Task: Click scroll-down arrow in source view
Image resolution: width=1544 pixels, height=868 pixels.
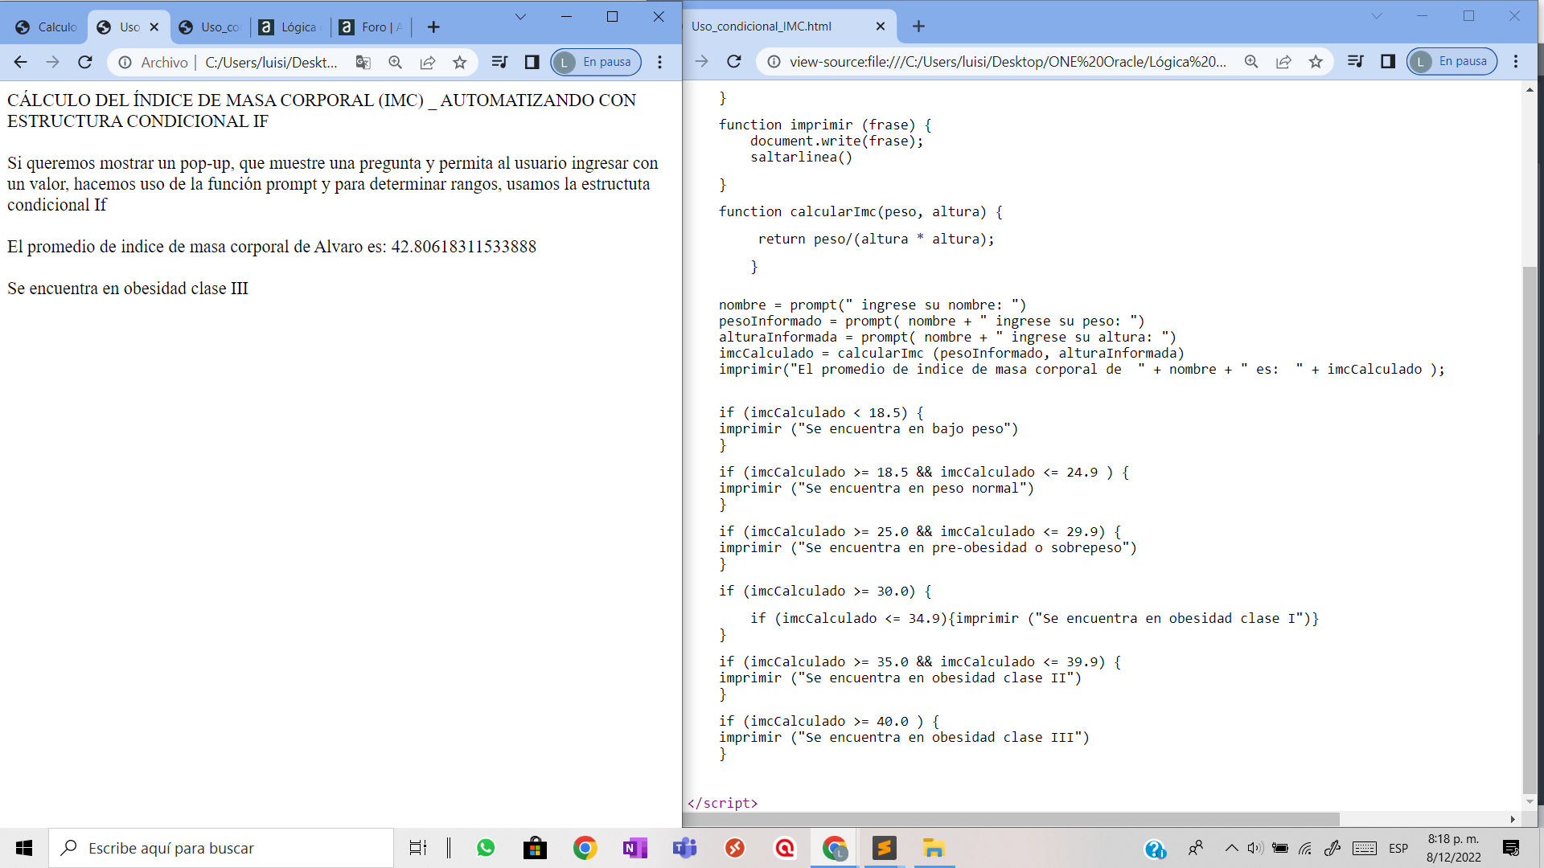Action: coord(1530,802)
